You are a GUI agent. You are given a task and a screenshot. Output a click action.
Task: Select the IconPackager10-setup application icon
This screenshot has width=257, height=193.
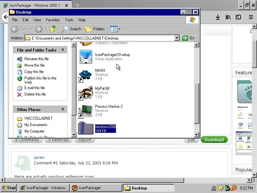tap(86, 57)
